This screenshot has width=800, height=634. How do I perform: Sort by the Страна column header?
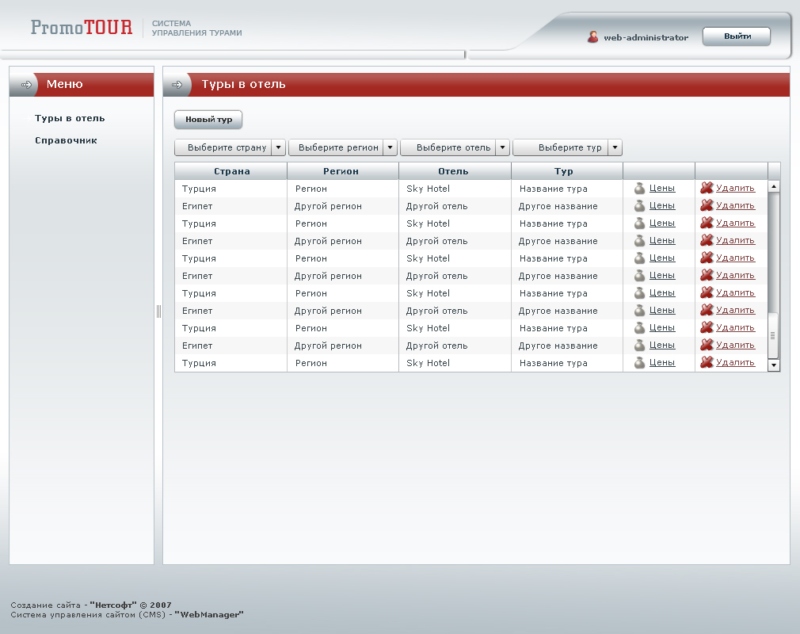231,171
